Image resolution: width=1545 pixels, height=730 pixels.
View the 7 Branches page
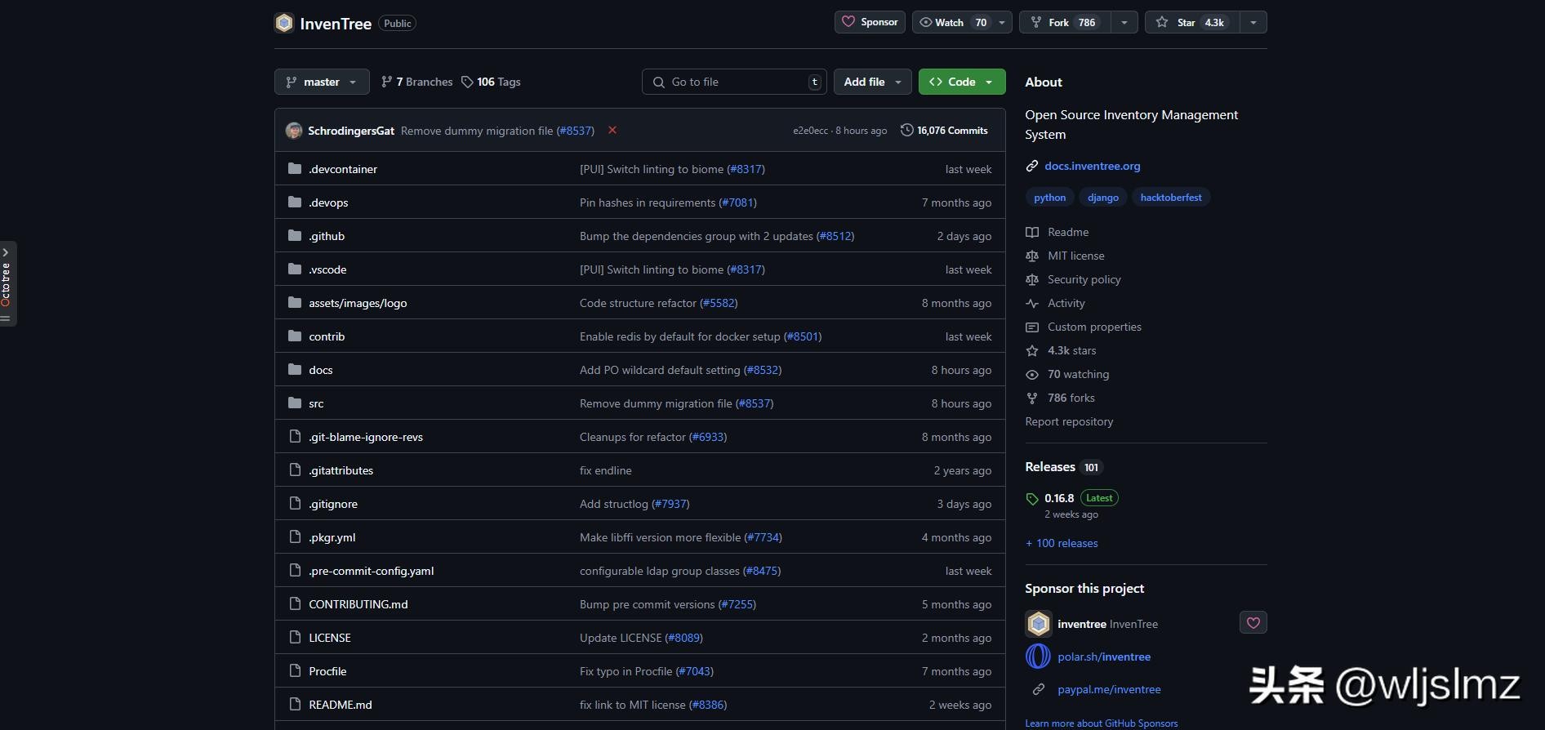(417, 82)
